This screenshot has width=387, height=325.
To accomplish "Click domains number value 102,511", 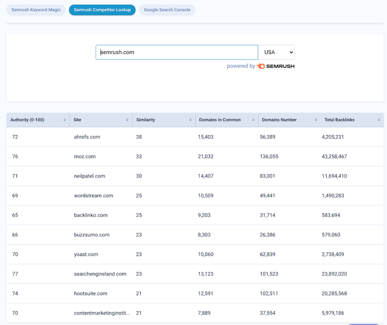I will (269, 293).
